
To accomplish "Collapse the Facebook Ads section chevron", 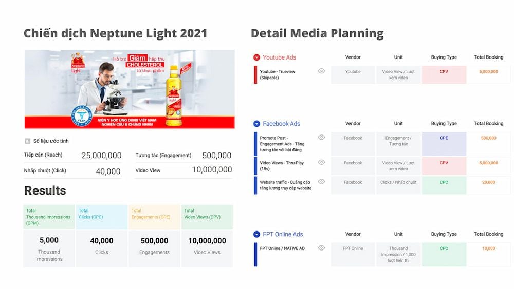I will tap(256, 124).
